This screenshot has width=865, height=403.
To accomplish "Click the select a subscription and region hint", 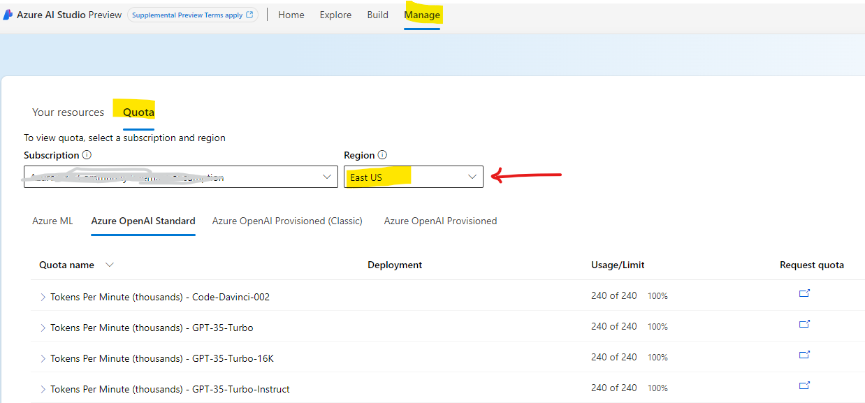I will [124, 138].
